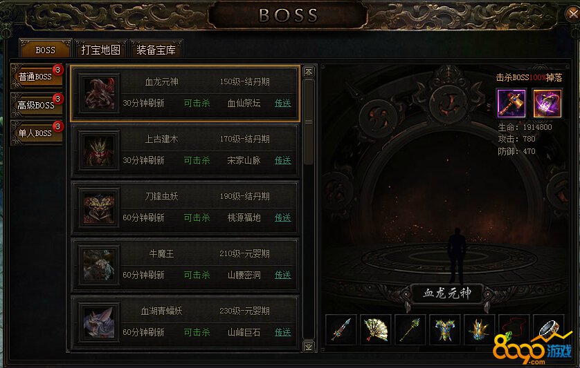The image size is (580, 368).
Task: Select the 单人BOSS category
Action: pos(36,133)
